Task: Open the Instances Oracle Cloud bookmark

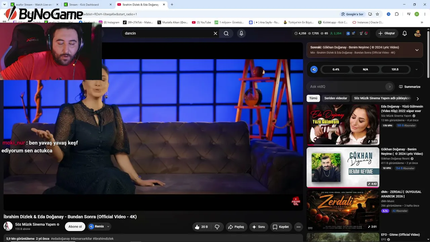Action: [368, 23]
